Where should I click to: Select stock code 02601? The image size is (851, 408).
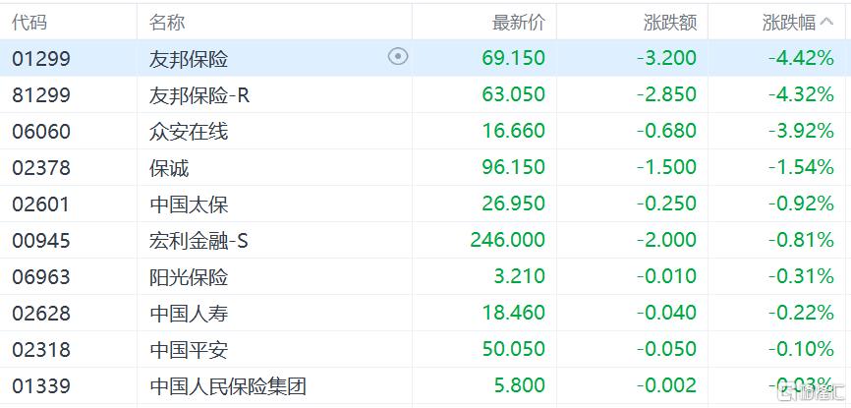click(41, 204)
